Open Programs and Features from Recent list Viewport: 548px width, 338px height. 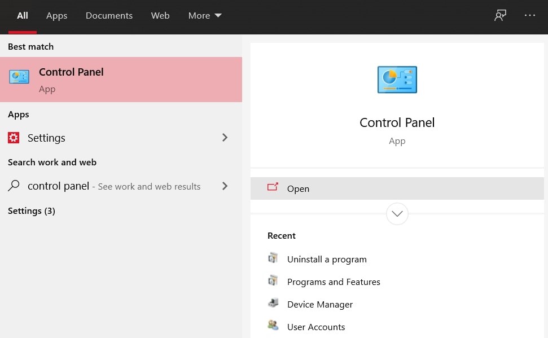point(334,281)
